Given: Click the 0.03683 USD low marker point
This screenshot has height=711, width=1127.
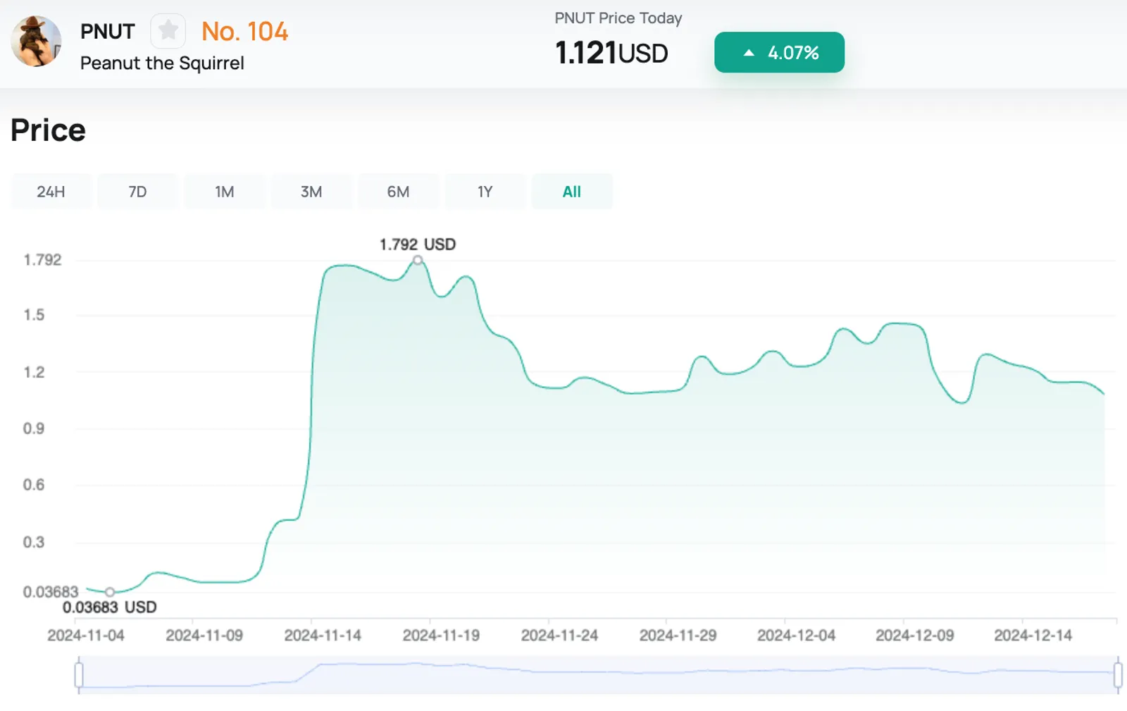Looking at the screenshot, I should 110,592.
